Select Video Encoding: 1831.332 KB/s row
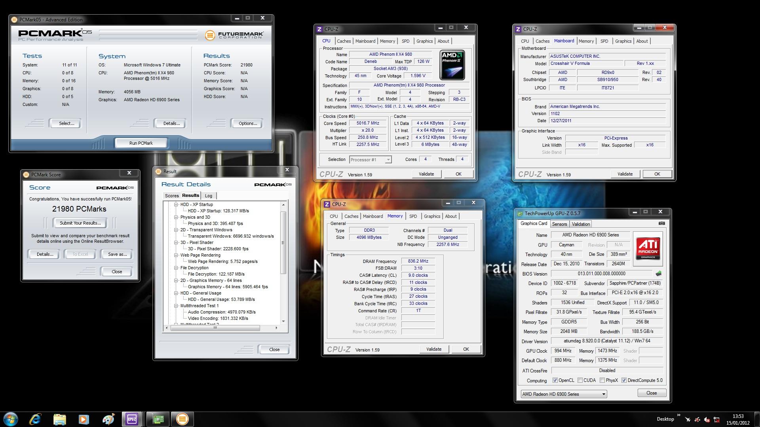Viewport: 760px width, 427px height. pos(218,318)
